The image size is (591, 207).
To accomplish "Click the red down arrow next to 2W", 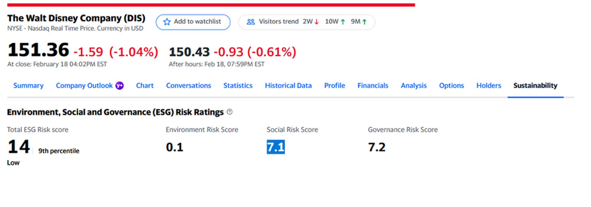I will coord(317,22).
